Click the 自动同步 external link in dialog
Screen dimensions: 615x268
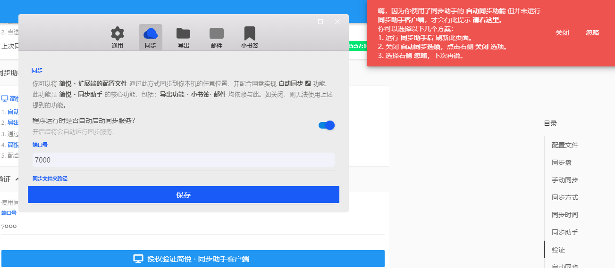[295, 83]
